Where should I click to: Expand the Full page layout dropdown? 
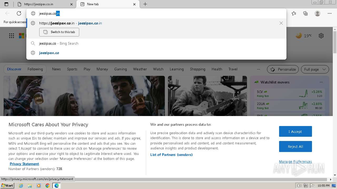click(x=315, y=69)
